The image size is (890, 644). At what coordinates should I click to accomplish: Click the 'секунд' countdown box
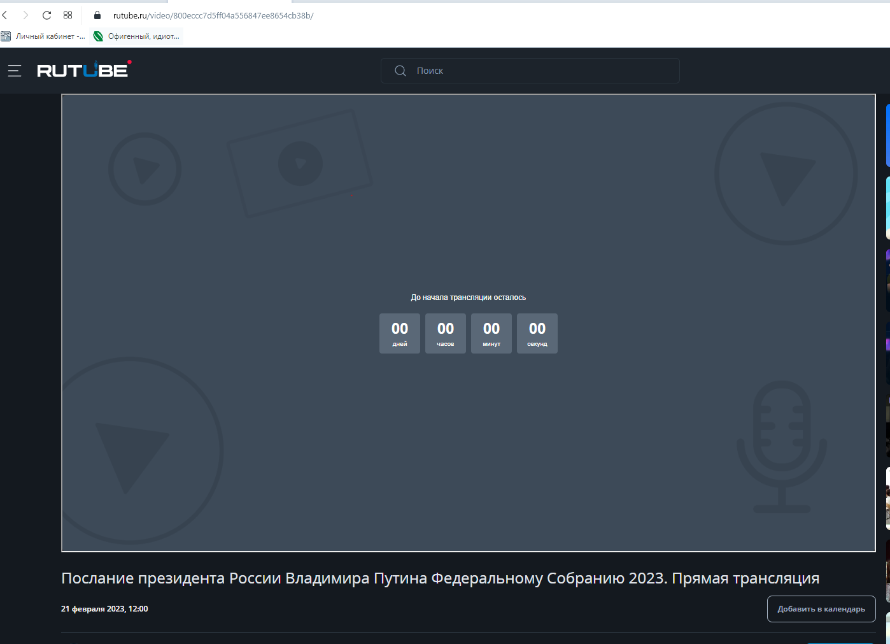(x=537, y=333)
